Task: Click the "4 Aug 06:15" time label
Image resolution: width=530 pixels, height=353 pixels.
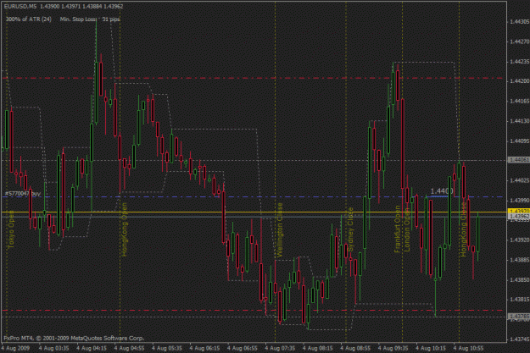Action: coord(204,348)
